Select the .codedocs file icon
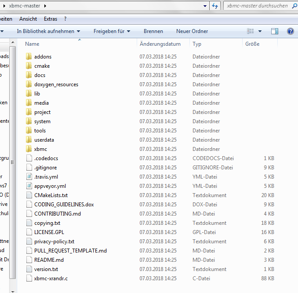The image size is (298, 293). pos(29,158)
